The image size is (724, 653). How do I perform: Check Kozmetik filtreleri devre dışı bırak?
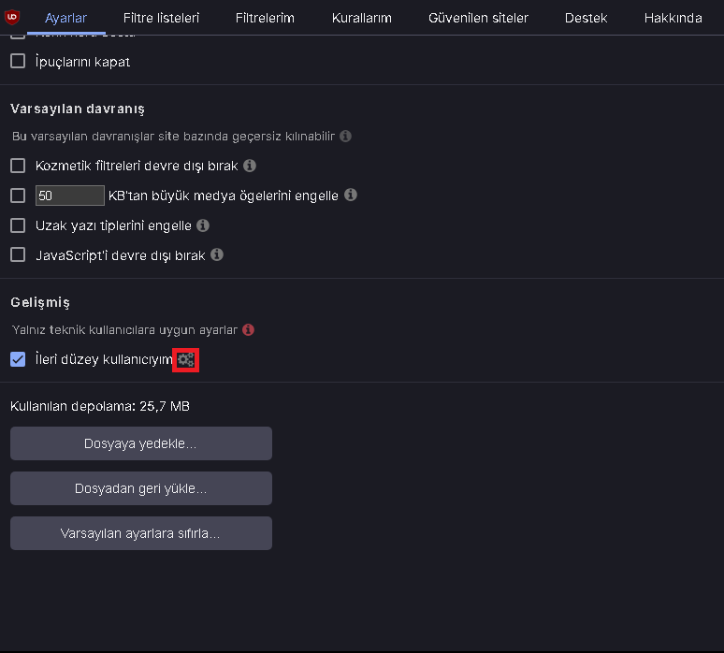click(18, 166)
